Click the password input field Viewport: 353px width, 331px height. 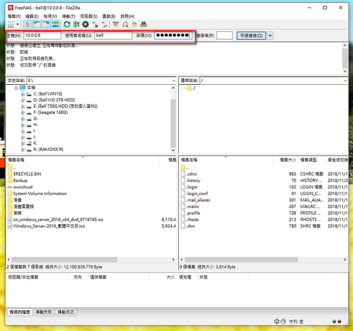click(x=173, y=35)
